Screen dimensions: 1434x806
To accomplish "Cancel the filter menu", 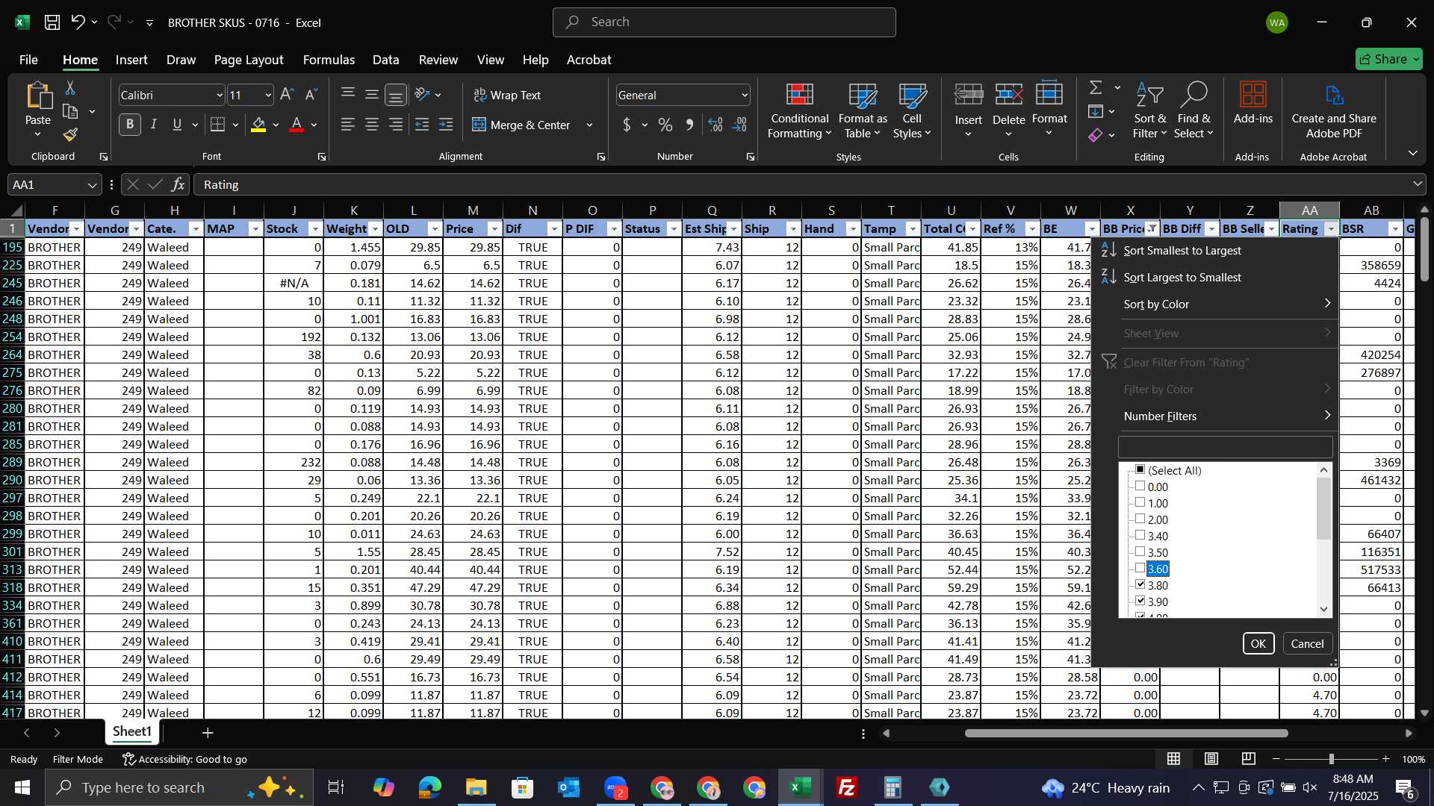I will tap(1307, 643).
